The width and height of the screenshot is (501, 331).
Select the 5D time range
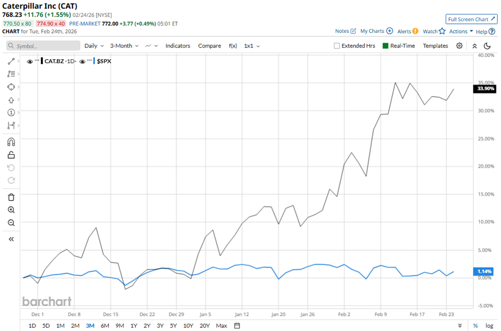click(46, 326)
